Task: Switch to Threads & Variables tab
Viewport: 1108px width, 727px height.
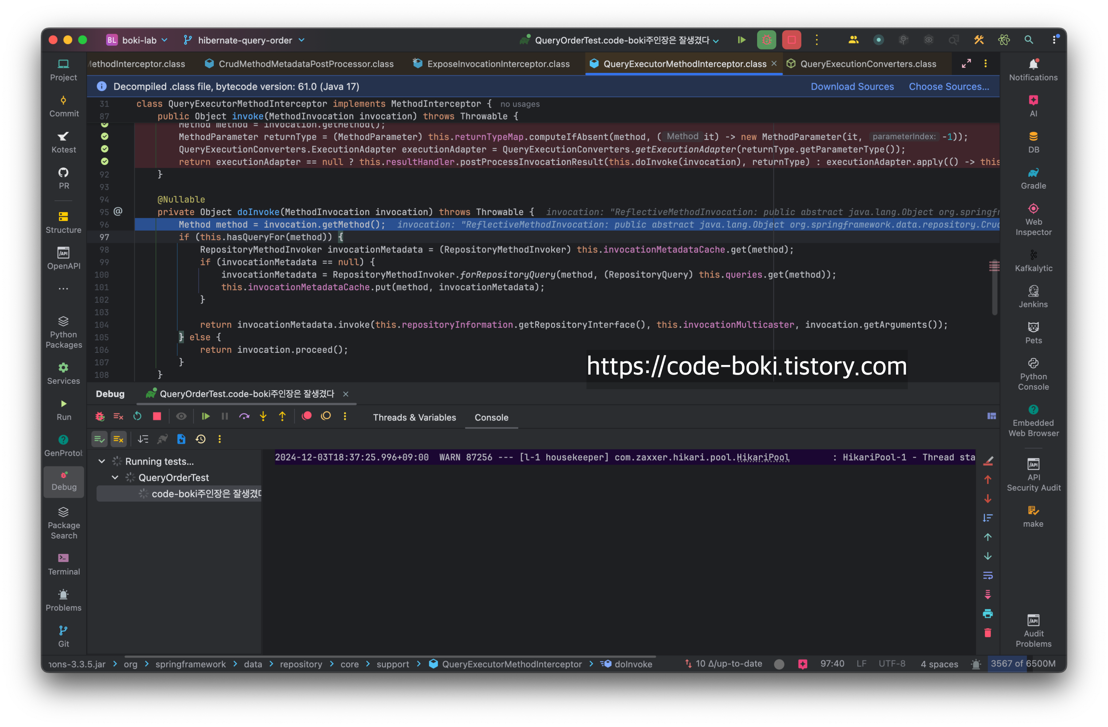Action: pyautogui.click(x=414, y=418)
